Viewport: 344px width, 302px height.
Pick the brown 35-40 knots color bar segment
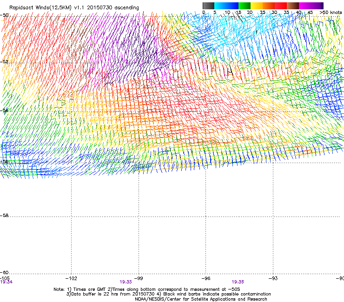293,6
